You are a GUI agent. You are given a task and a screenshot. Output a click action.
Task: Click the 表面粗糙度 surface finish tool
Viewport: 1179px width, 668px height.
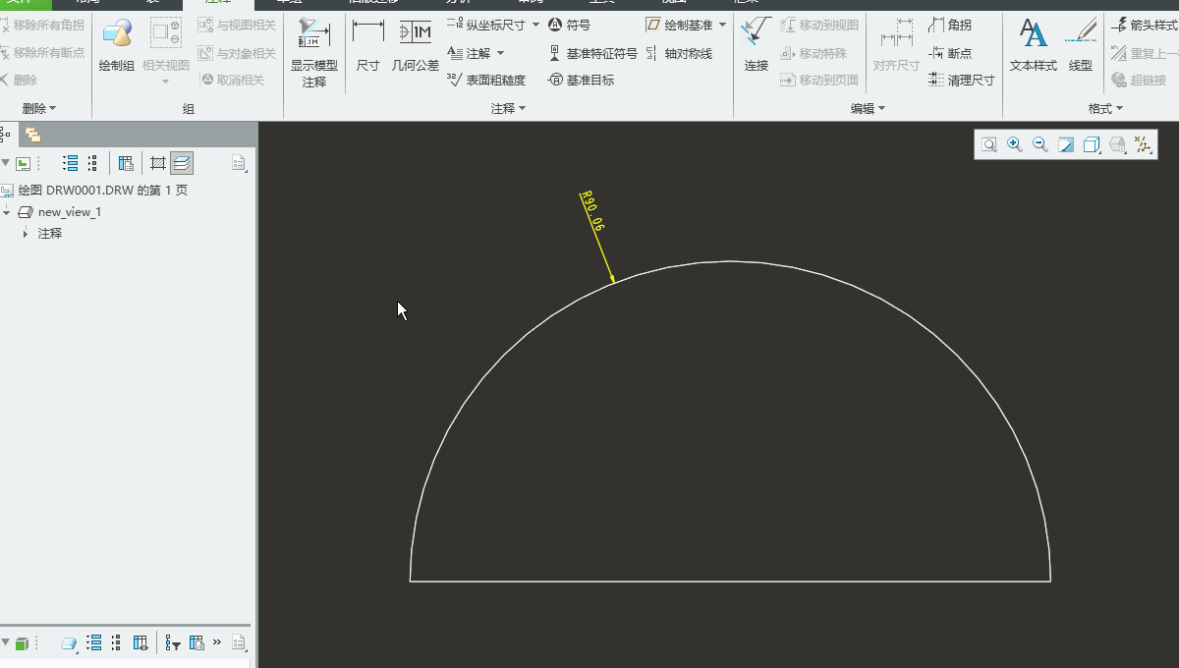485,80
